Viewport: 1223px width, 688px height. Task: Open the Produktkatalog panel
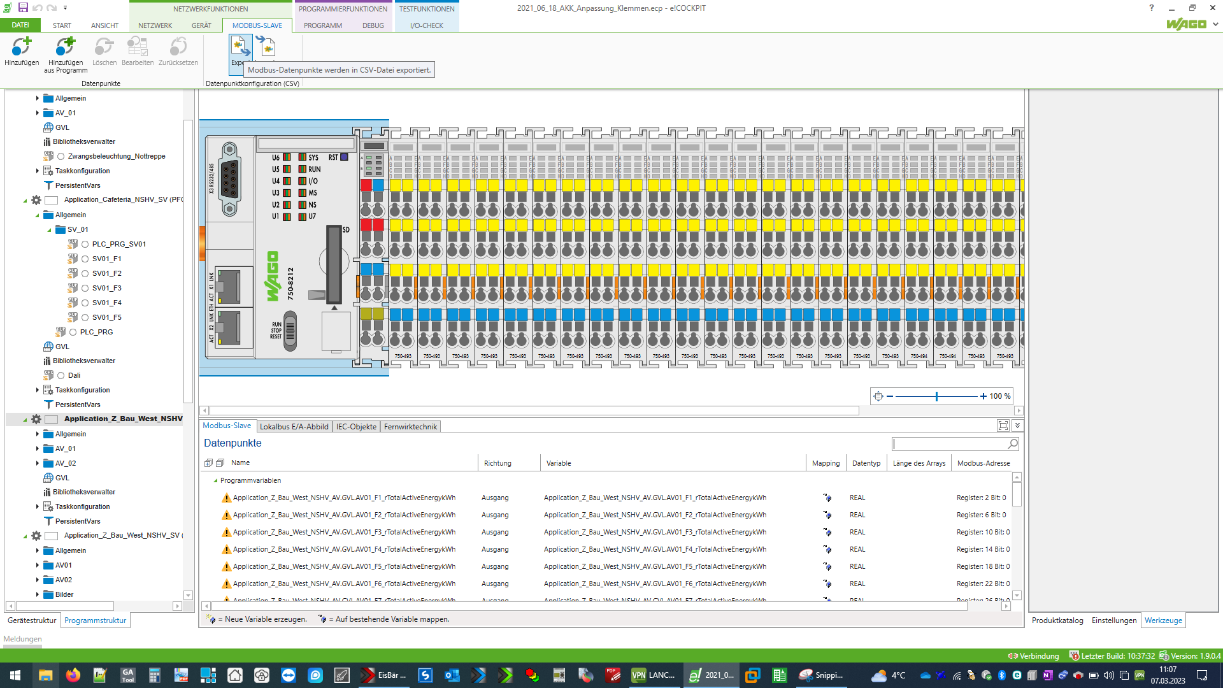click(x=1057, y=620)
